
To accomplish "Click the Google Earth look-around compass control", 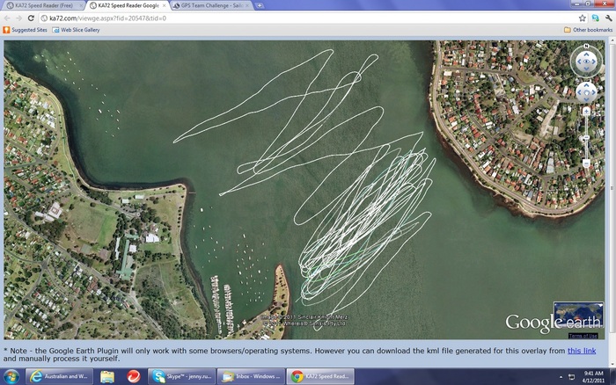I will [x=586, y=62].
